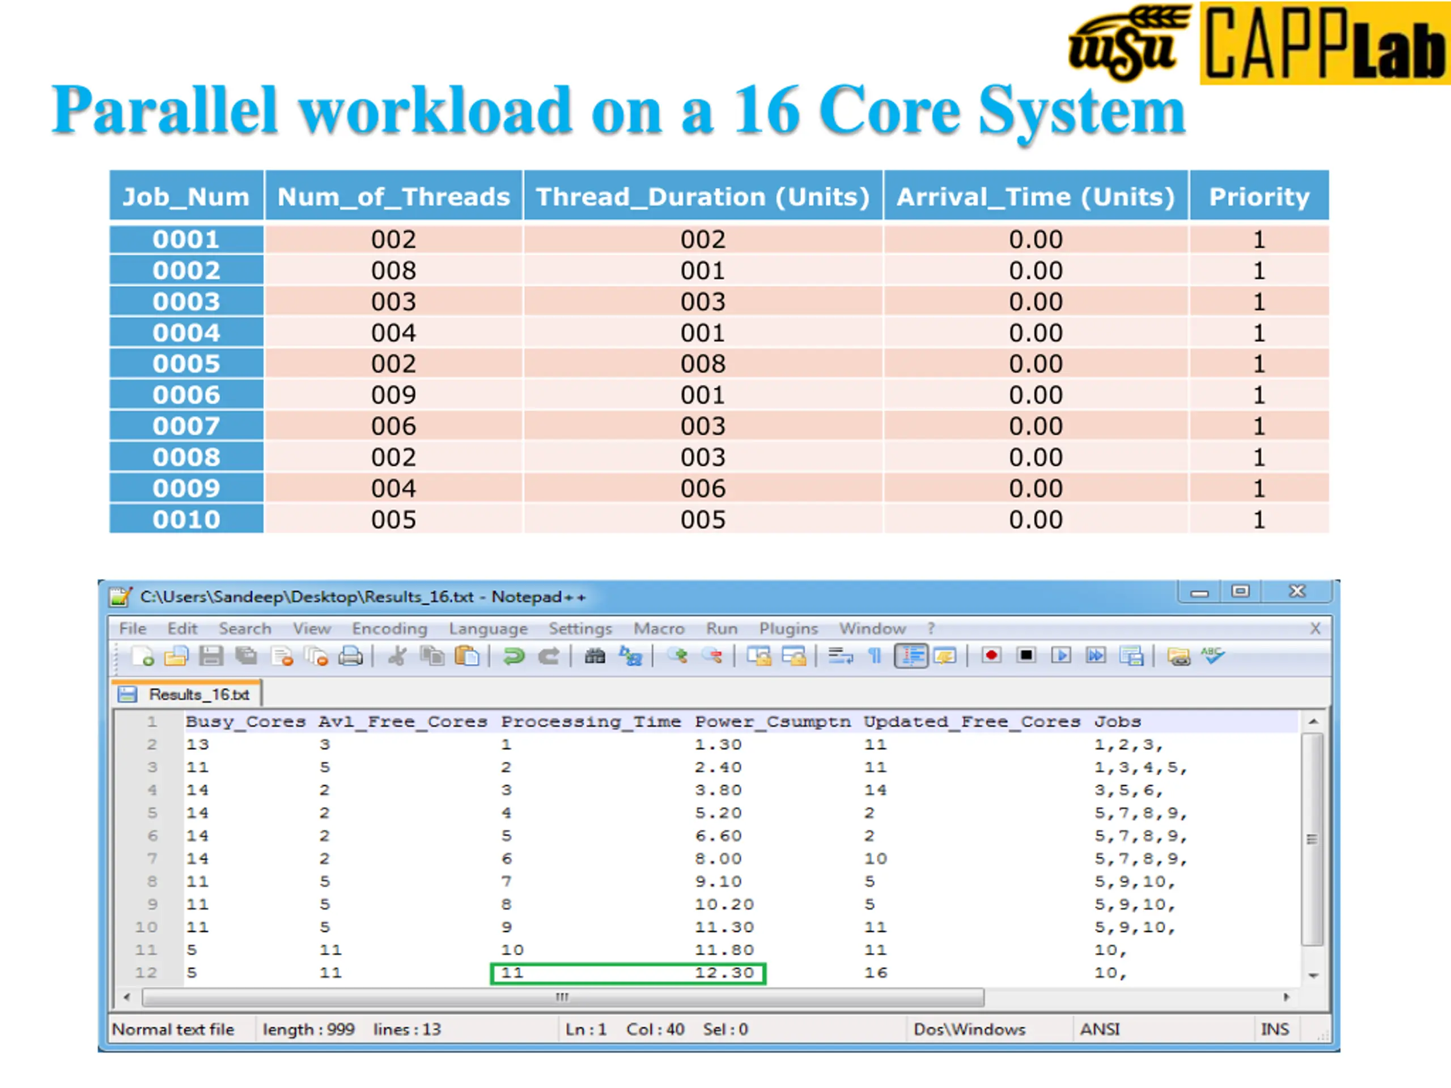Screen dimensions: 1451x1088
Task: Click the 'length : 999' status bar entry
Action: [x=308, y=1029]
